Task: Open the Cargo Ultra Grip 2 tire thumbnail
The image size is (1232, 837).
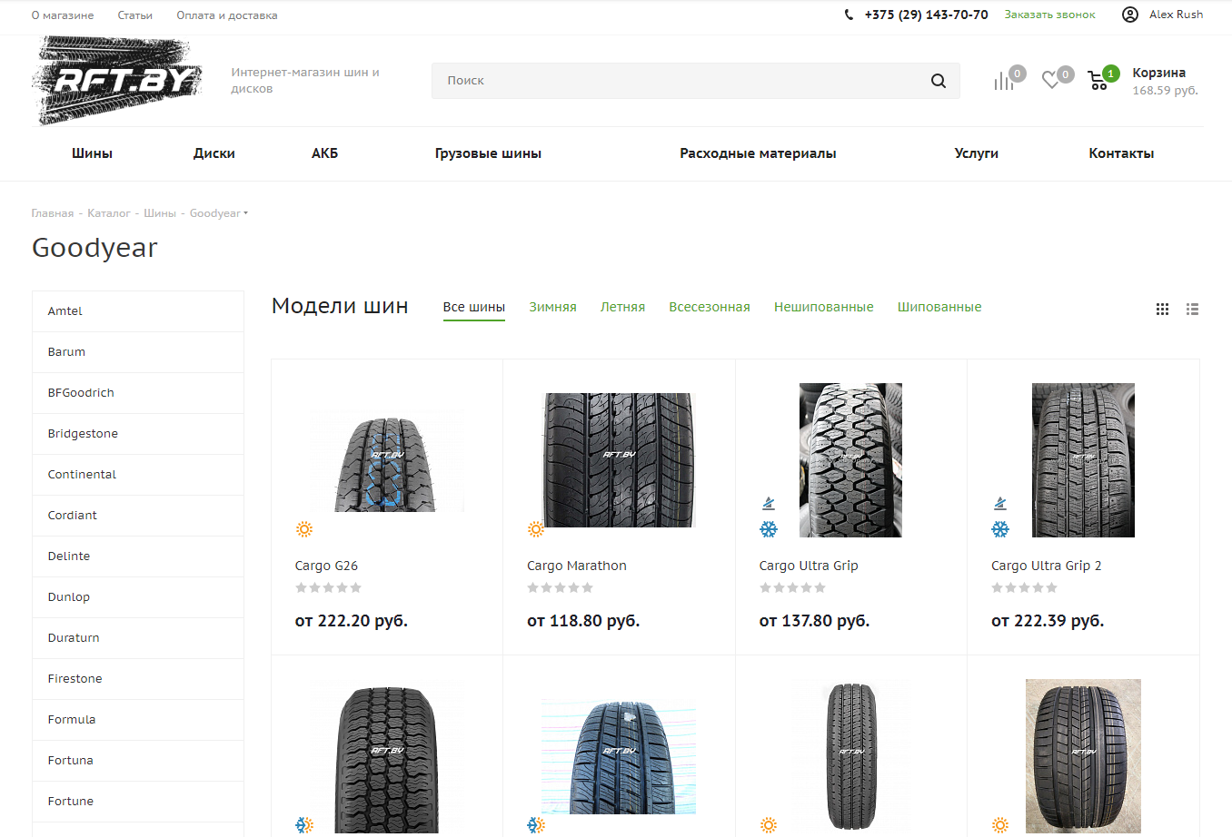Action: coord(1083,460)
